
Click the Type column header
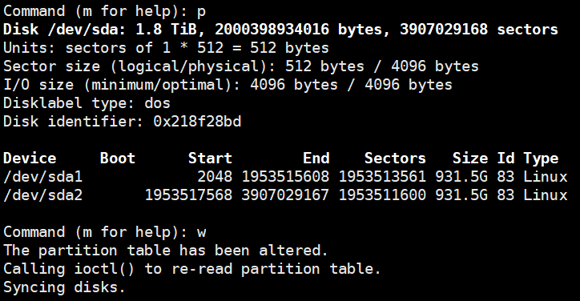pos(541,159)
